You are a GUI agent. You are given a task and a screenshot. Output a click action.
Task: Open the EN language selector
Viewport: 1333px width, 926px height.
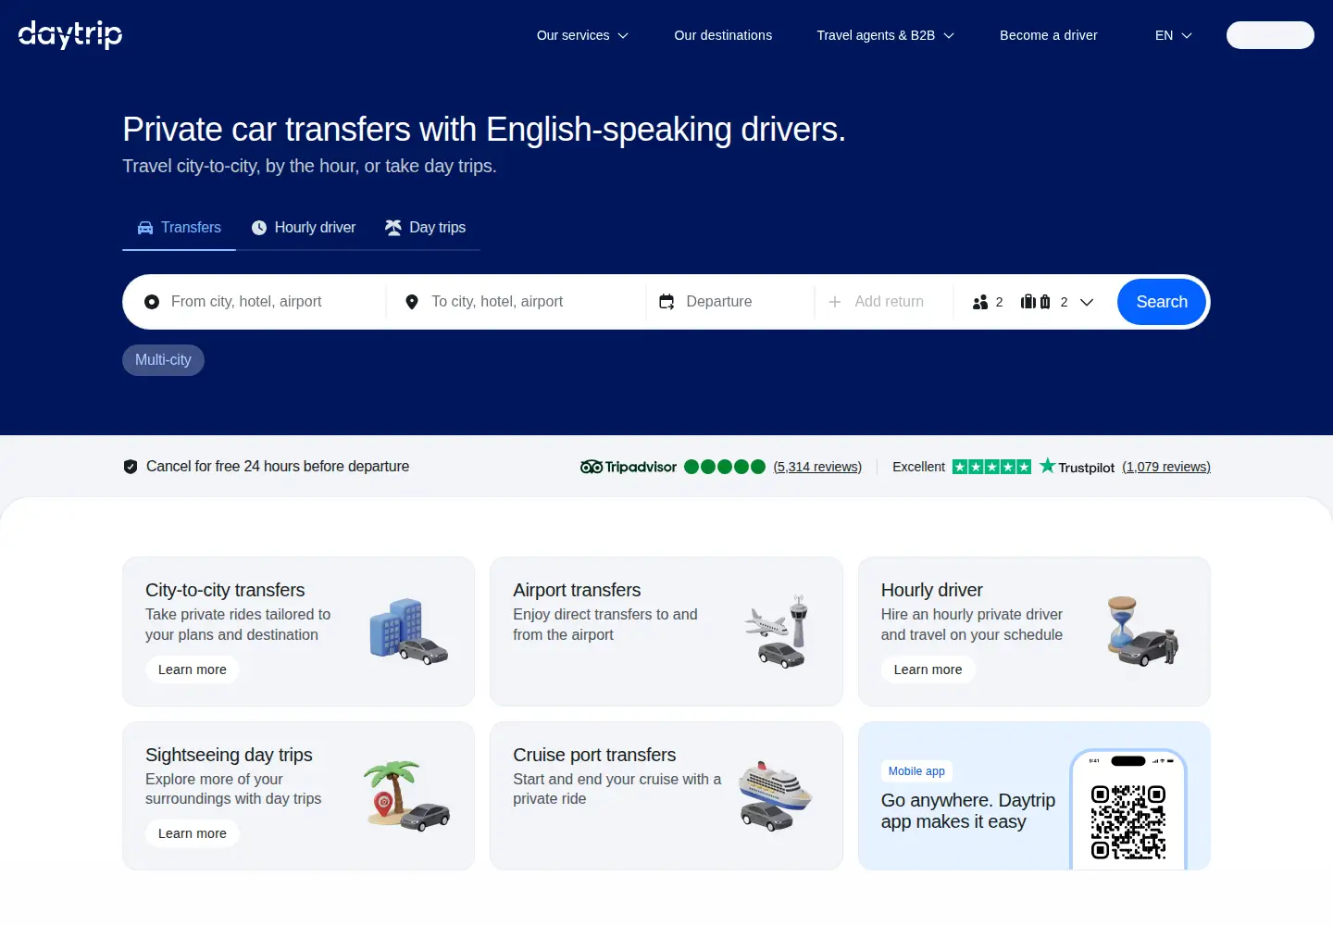tap(1173, 35)
